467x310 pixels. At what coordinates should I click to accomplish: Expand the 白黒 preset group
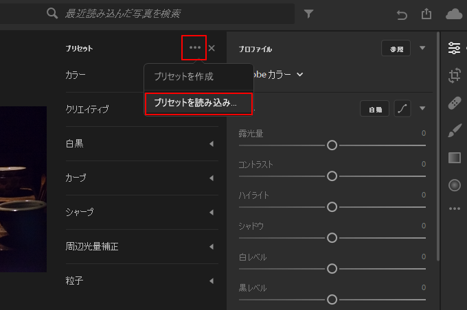[141, 144]
